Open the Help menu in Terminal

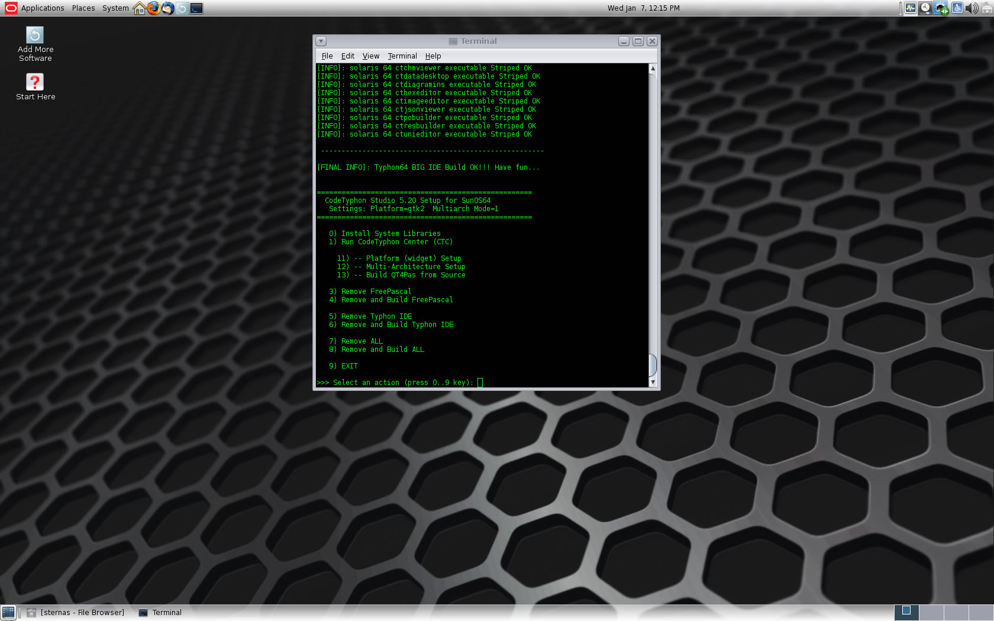click(x=433, y=56)
